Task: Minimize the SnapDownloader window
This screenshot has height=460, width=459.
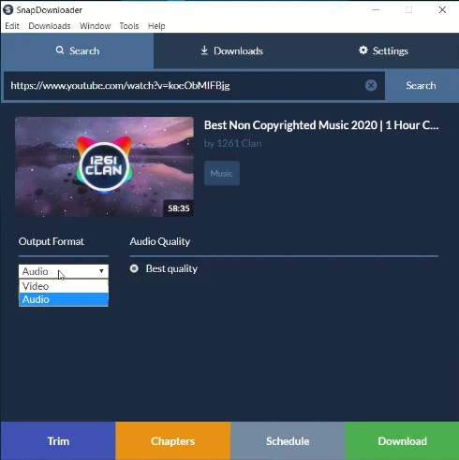Action: click(376, 10)
